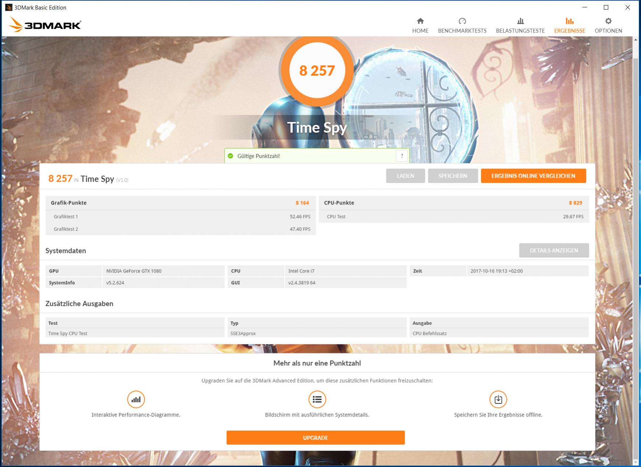Image resolution: width=641 pixels, height=467 pixels.
Task: Click the scrollbar down arrow
Action: (635, 462)
